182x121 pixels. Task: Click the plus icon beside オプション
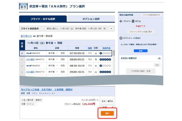[x=121, y=38]
